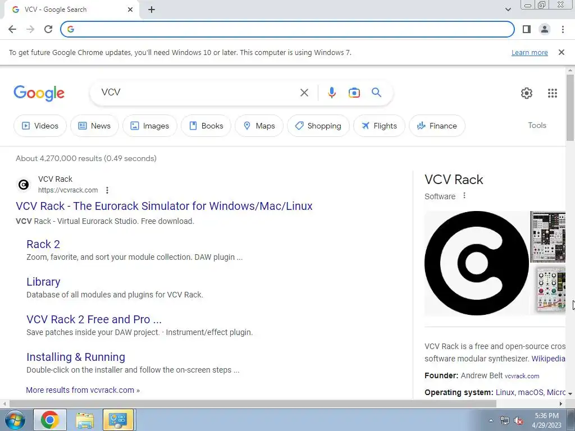Start voice search with the microphone

(x=331, y=93)
